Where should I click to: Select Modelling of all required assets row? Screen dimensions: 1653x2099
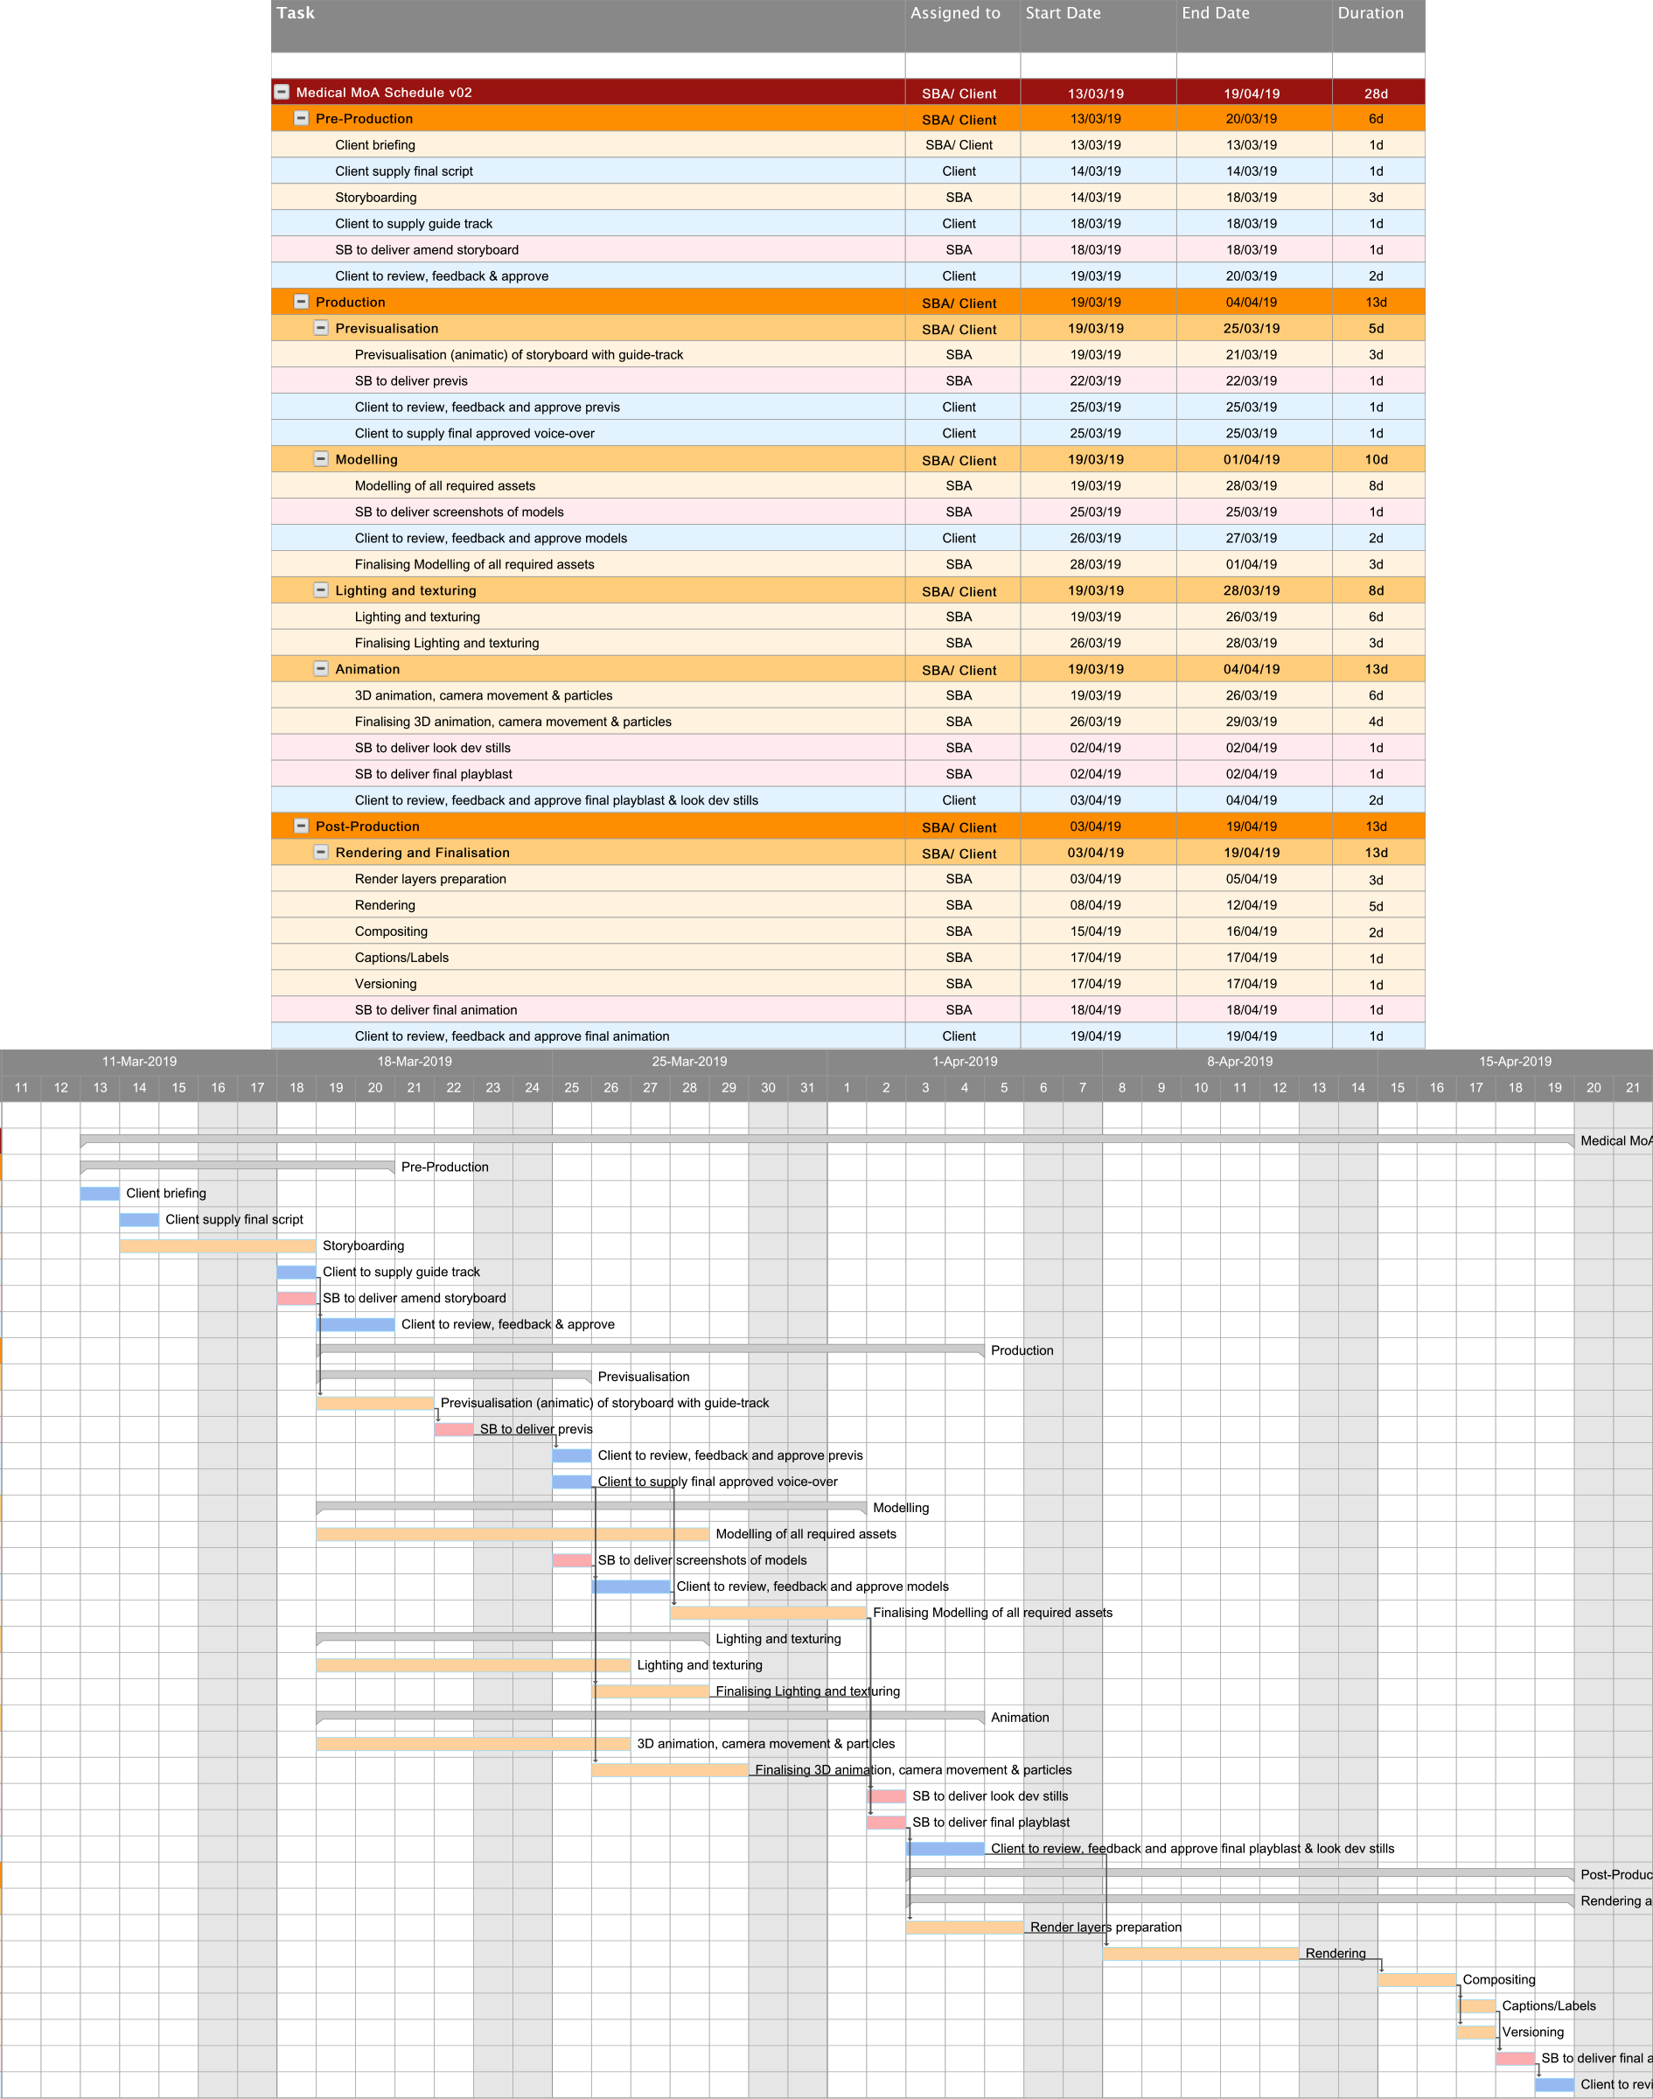tap(847, 485)
